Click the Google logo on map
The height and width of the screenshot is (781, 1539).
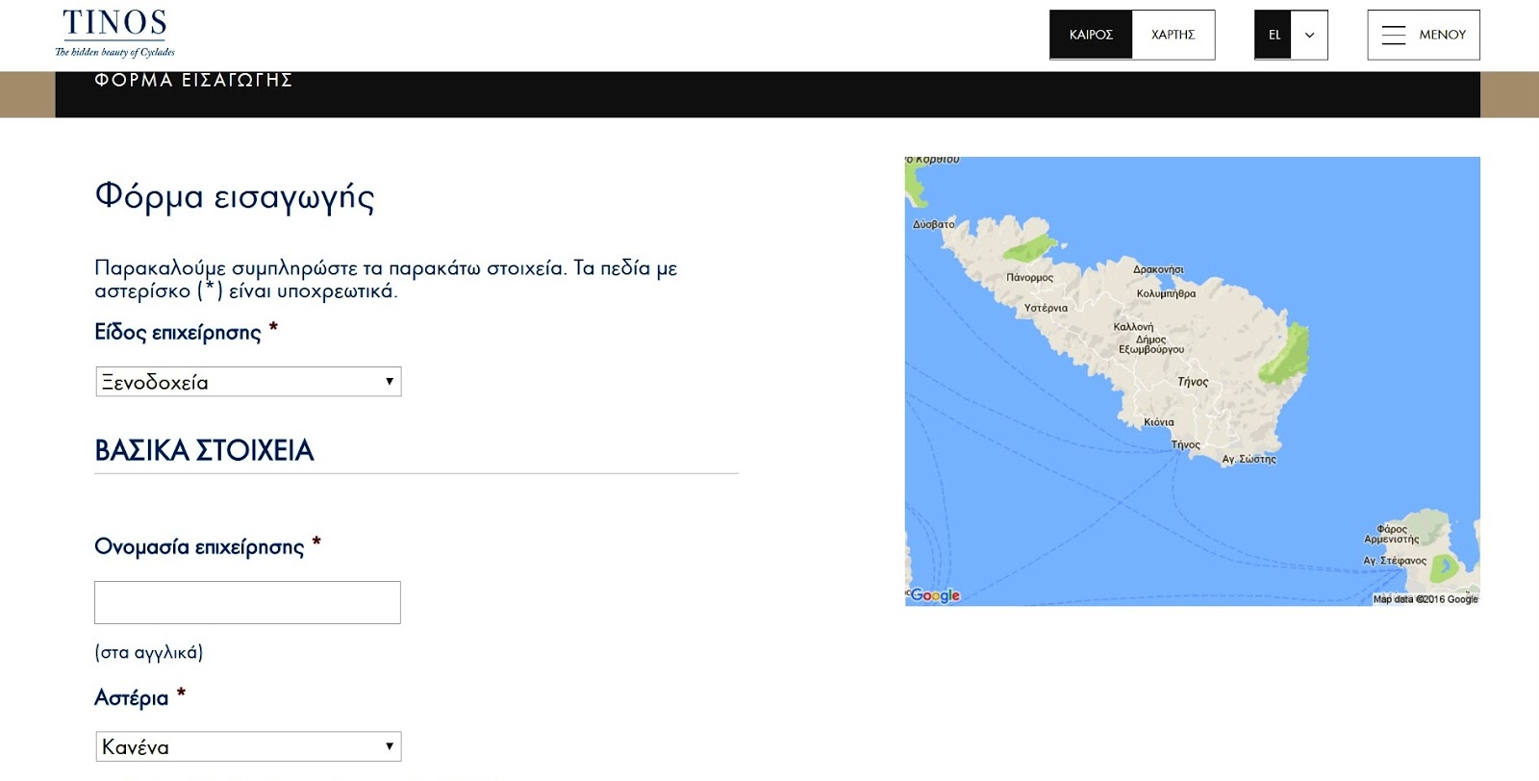[935, 595]
